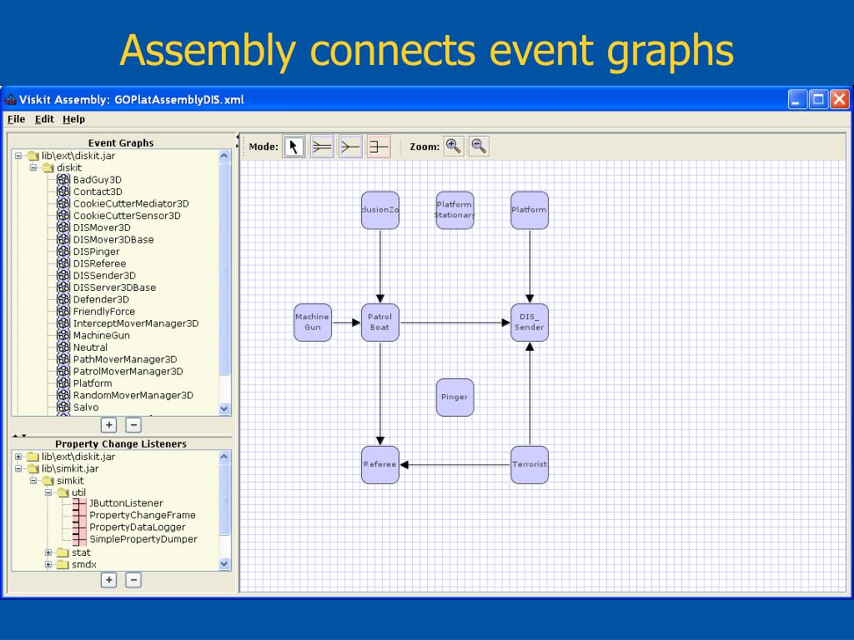Open the File menu
Screen dimensions: 854x640
coord(16,119)
